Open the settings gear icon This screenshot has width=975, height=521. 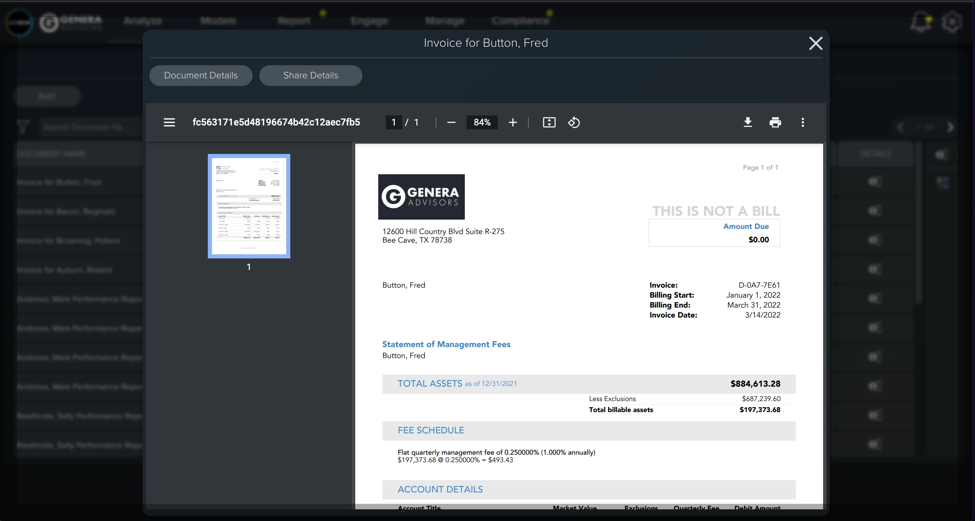point(952,22)
